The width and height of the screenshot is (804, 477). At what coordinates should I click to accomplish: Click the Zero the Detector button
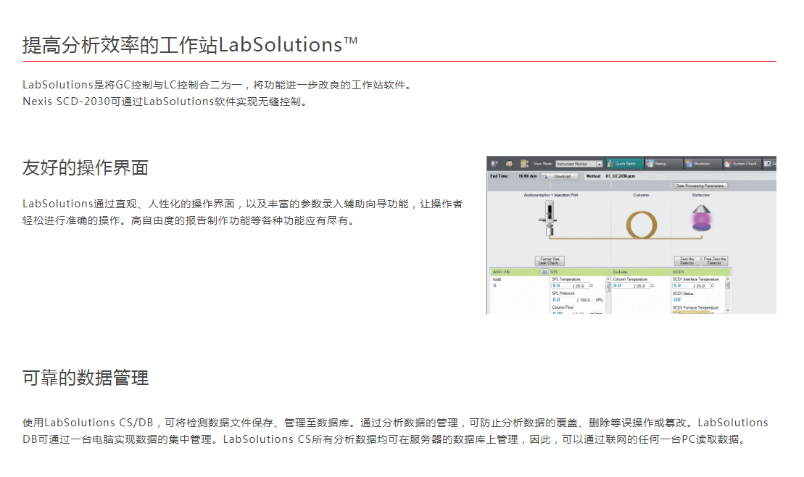687,260
